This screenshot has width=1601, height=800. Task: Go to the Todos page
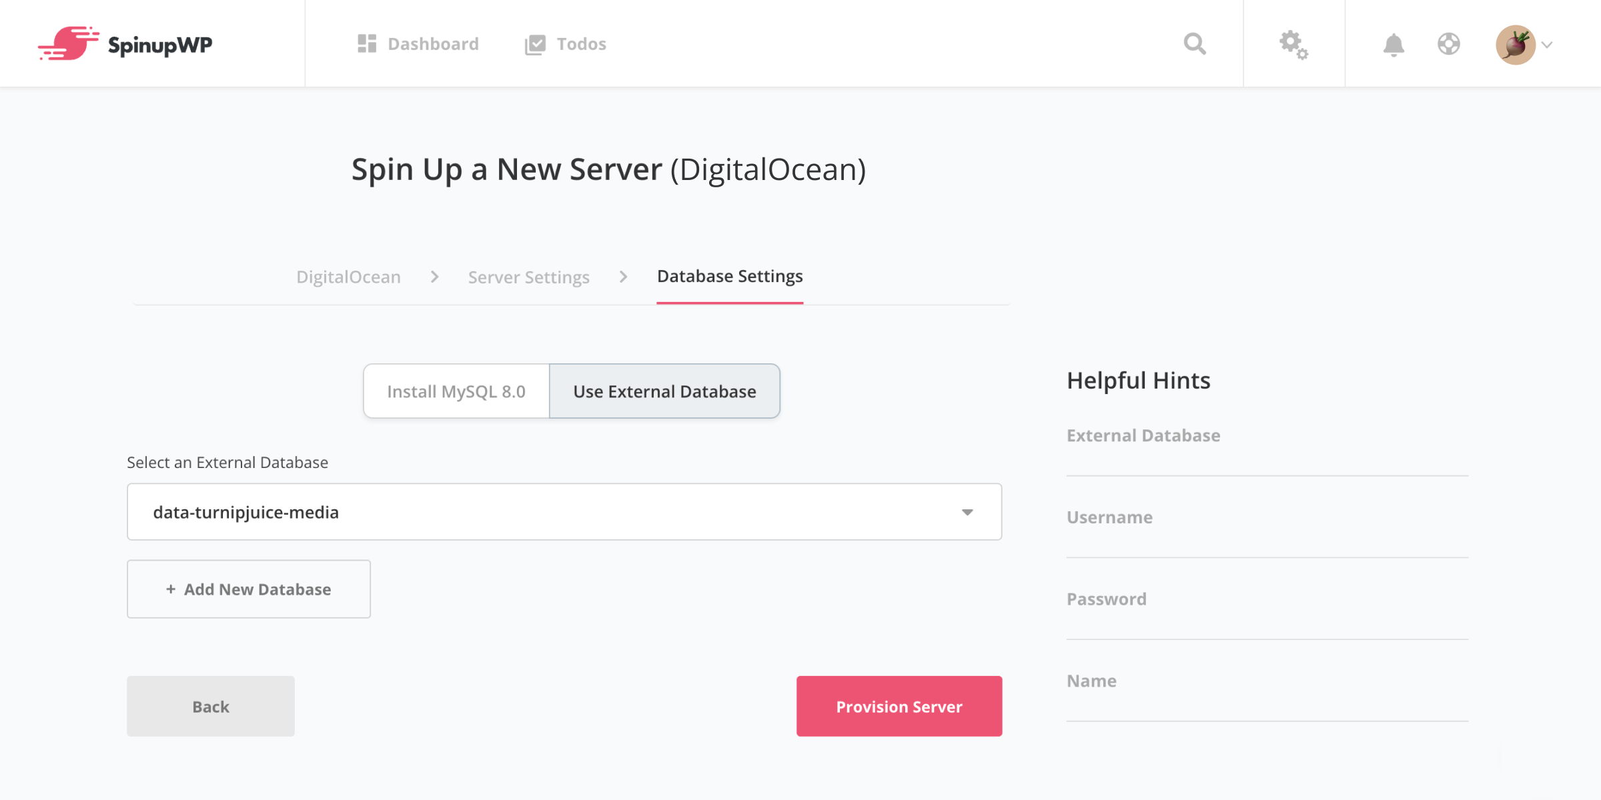[x=566, y=44]
